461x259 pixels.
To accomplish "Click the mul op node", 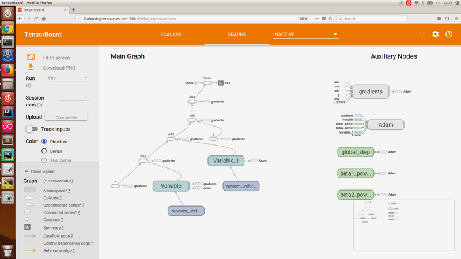I will (x=143, y=161).
